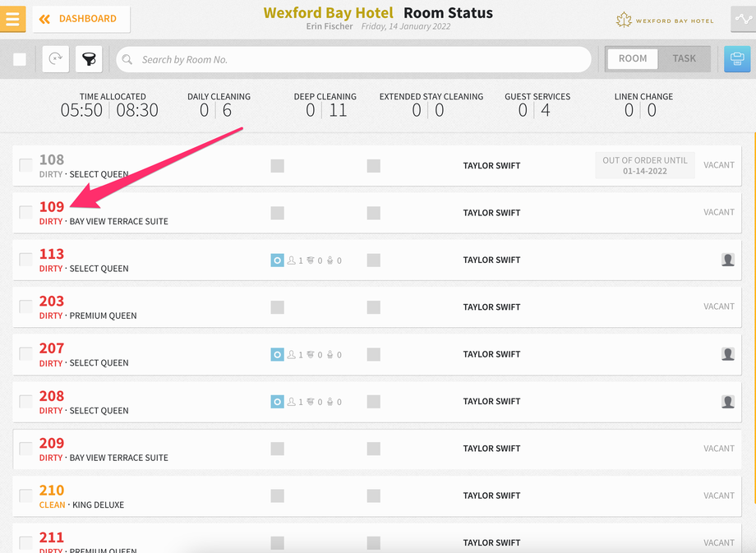Click the blue occupied icon for room 208
This screenshot has height=553, width=756.
(x=277, y=402)
